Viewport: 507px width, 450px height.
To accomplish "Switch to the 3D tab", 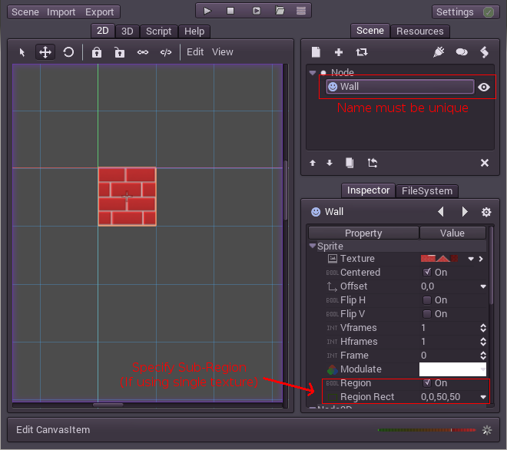I will tap(127, 31).
